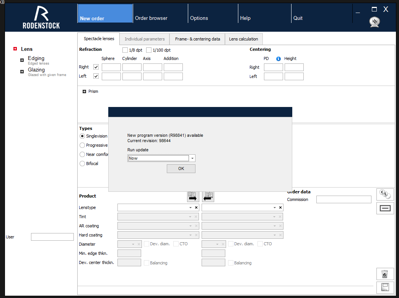Open the Order browser menu
This screenshot has width=399, height=298.
click(160, 13)
